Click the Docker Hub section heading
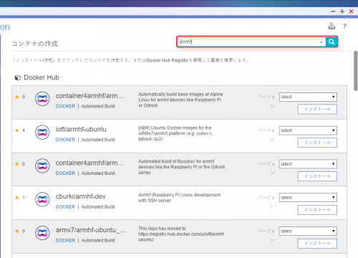This screenshot has height=258, width=358. (x=42, y=77)
